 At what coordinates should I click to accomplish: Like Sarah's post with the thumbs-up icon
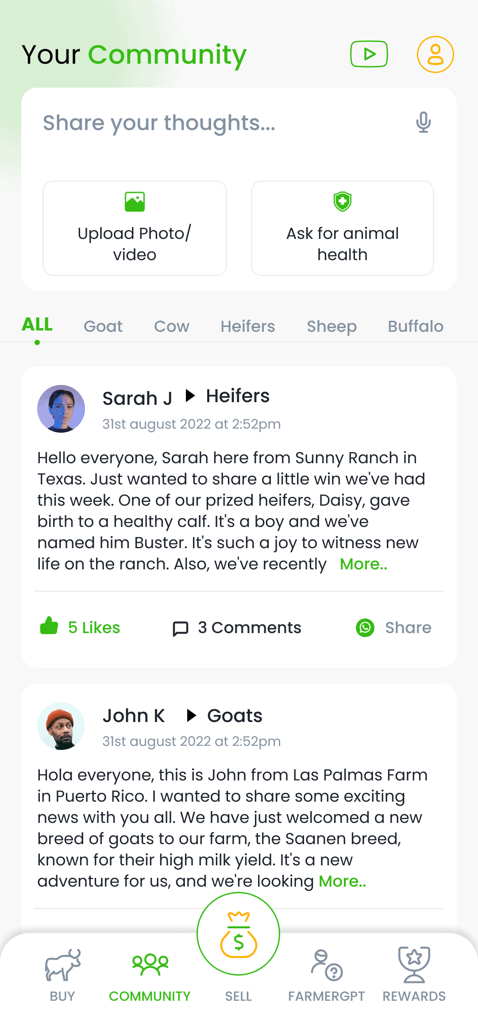(49, 626)
